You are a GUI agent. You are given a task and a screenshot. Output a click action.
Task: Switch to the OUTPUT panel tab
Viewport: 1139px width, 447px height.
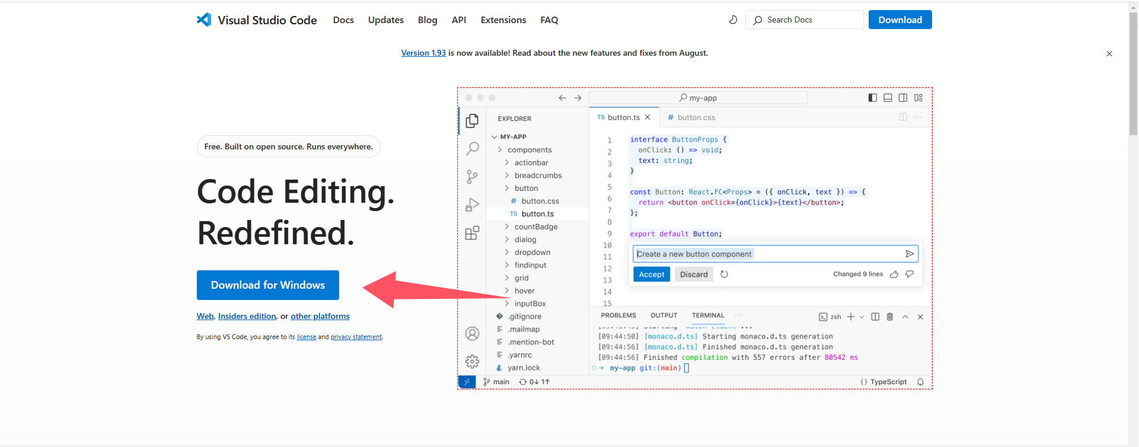coord(663,315)
